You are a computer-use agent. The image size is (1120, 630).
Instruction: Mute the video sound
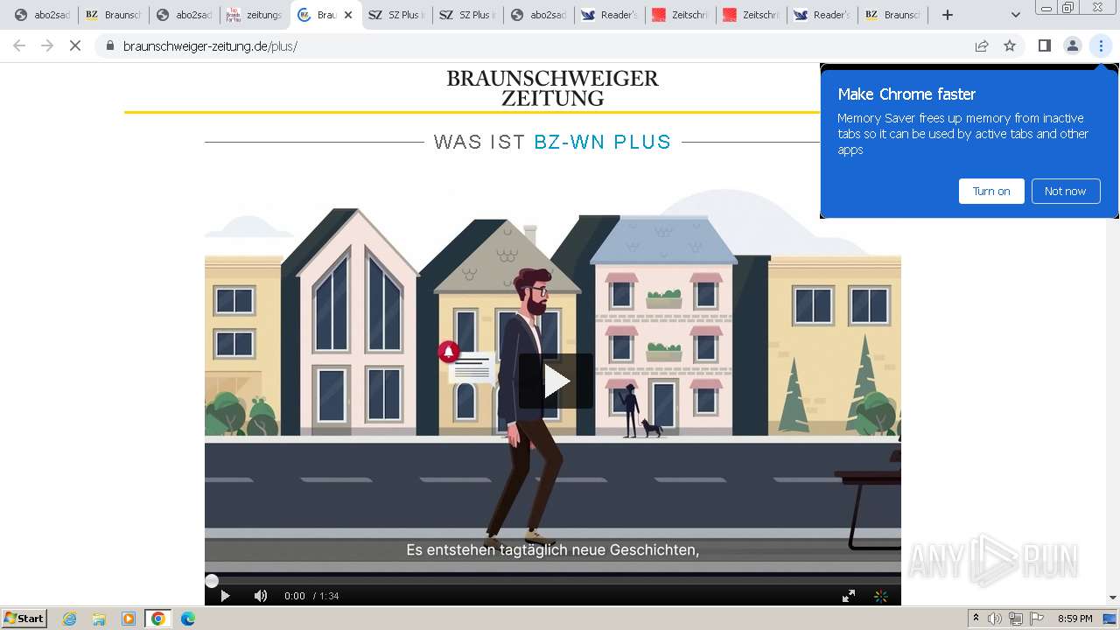(261, 596)
